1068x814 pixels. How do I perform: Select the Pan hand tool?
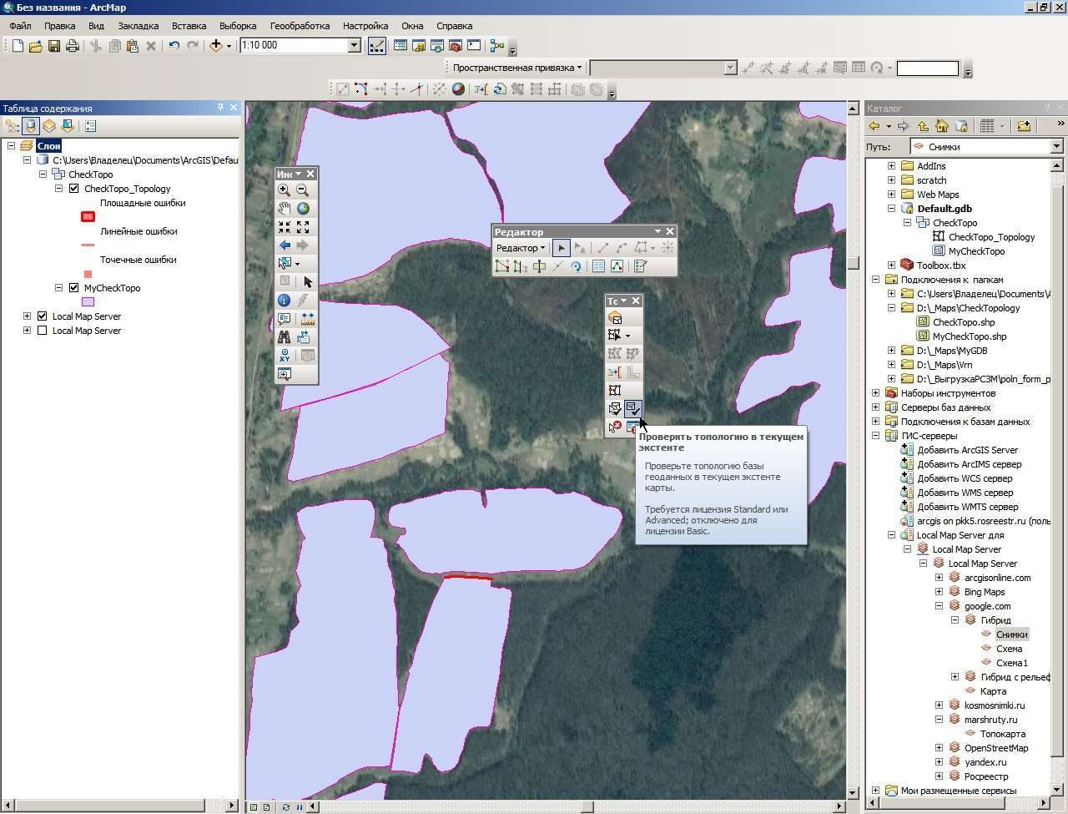point(285,208)
